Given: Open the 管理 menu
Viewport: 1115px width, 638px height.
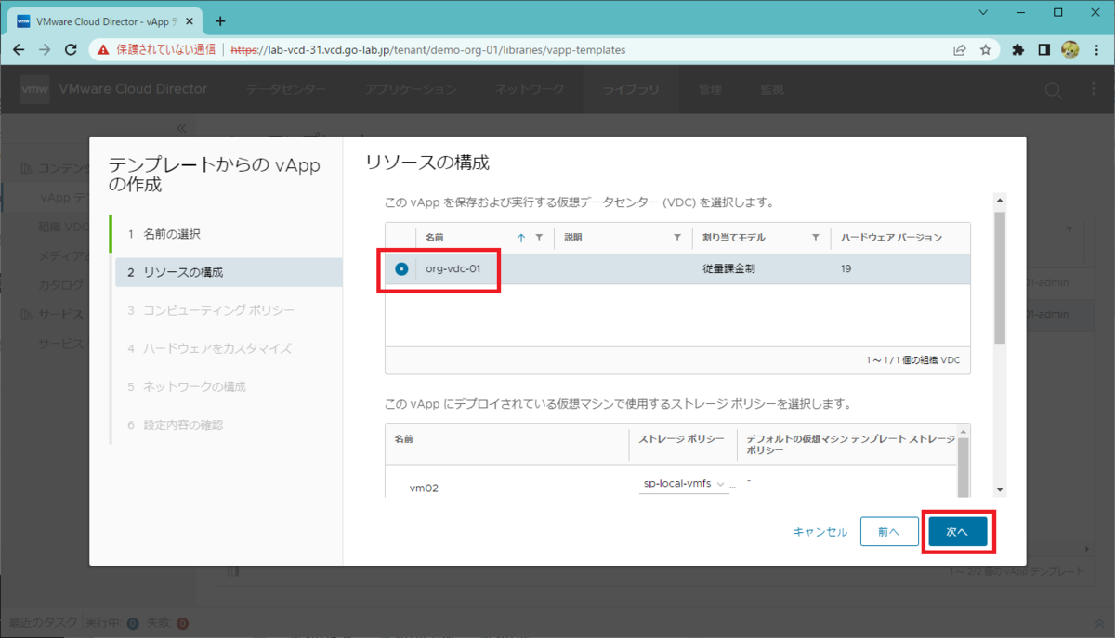Looking at the screenshot, I should (x=710, y=89).
